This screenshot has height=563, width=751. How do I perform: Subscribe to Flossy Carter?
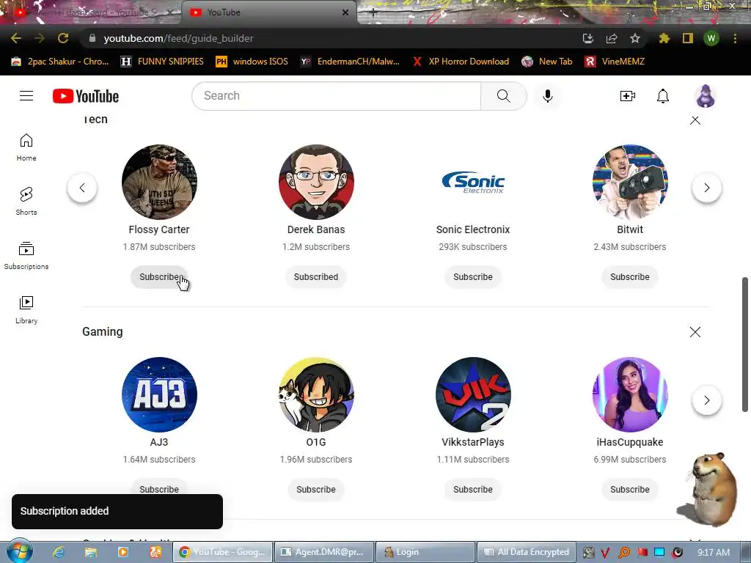pos(159,276)
